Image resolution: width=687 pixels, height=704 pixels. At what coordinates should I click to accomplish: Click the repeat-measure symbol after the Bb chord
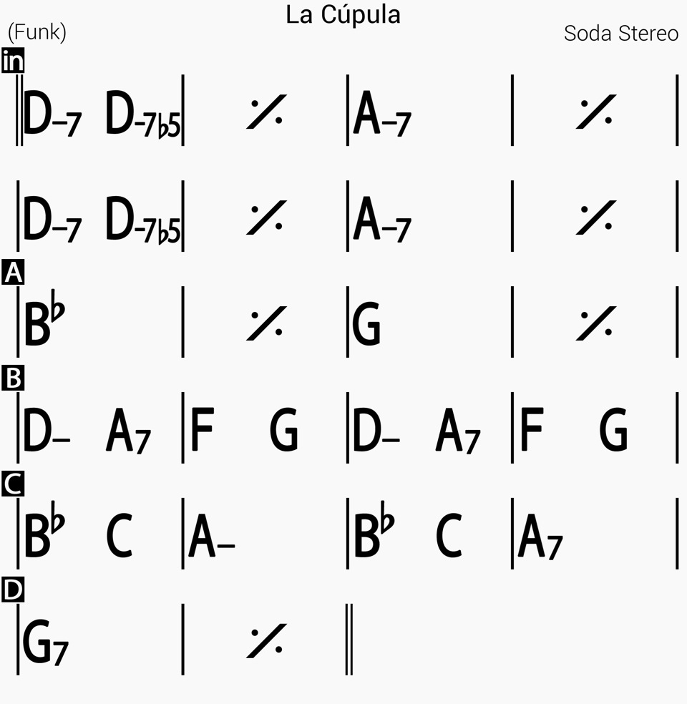click(x=266, y=323)
